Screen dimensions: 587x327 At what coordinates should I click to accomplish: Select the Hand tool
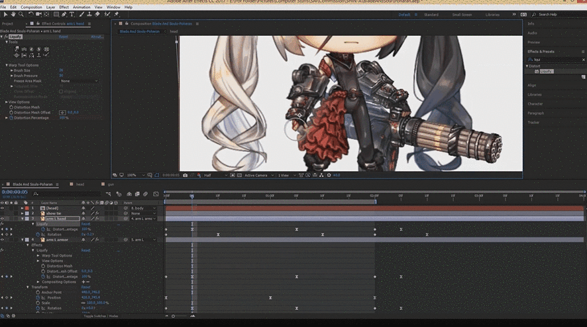point(13,14)
